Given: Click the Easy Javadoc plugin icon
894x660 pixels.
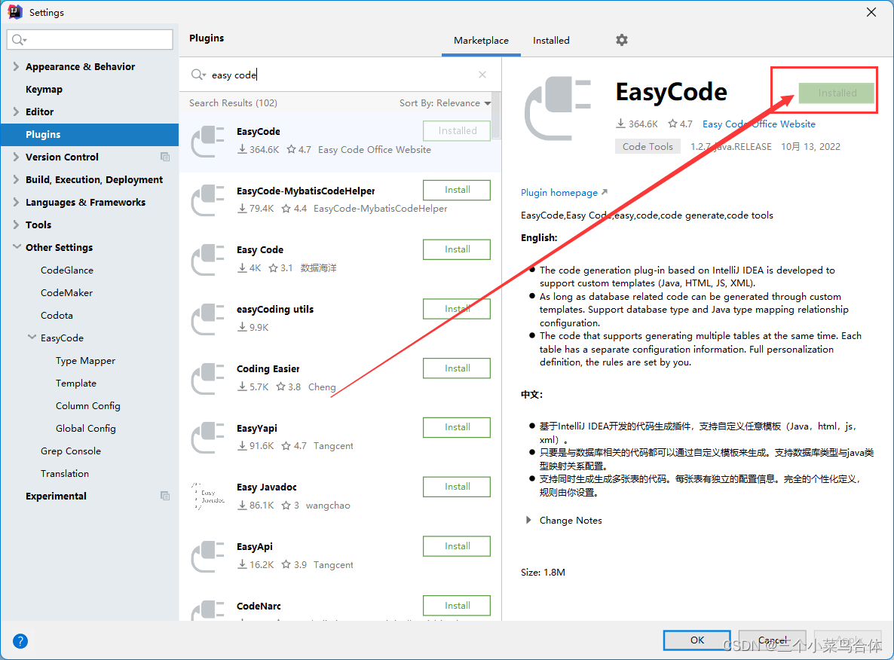Looking at the screenshot, I should click(x=208, y=497).
